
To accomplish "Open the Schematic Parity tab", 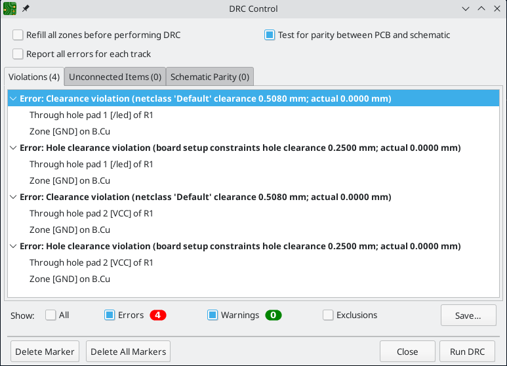I will click(209, 77).
